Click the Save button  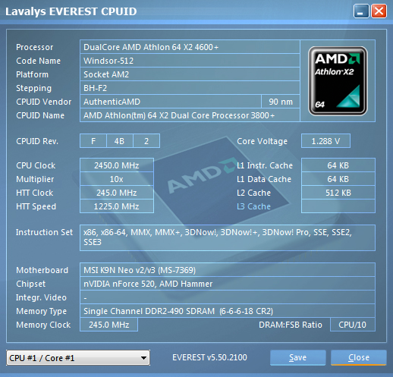(x=297, y=357)
